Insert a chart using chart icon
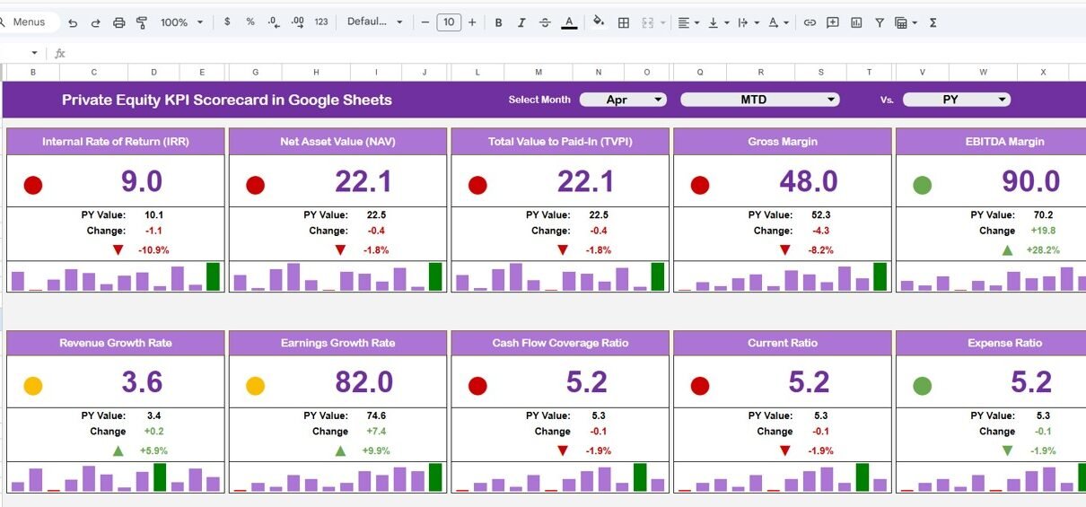 click(x=856, y=22)
